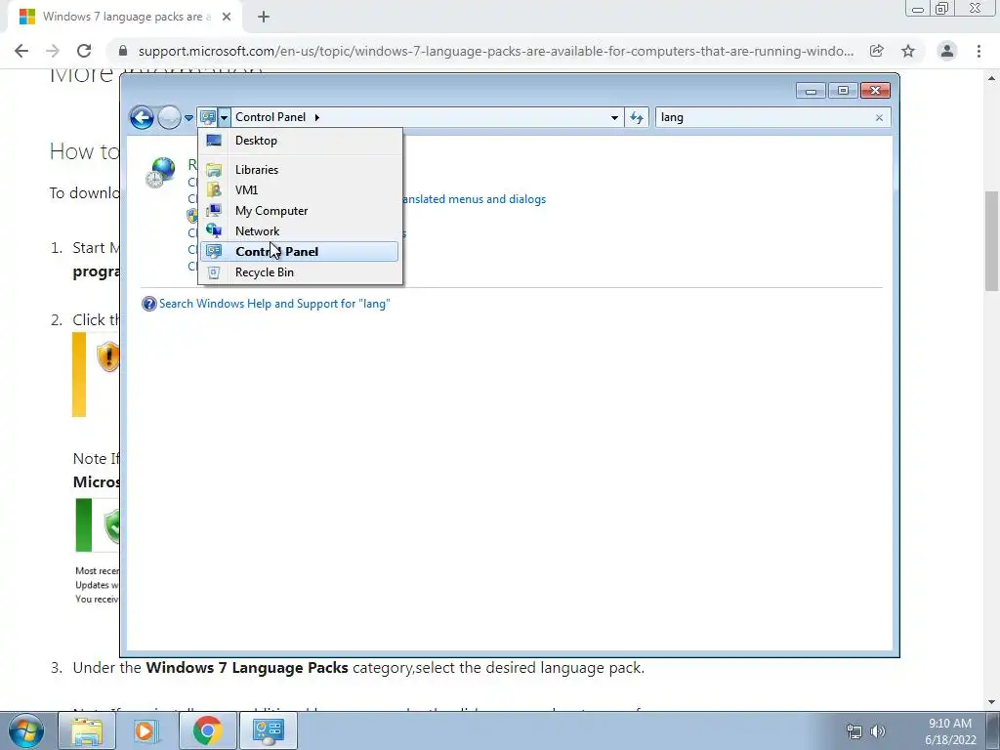
Task: Bookmark this page with the star icon
Action: pyautogui.click(x=908, y=51)
